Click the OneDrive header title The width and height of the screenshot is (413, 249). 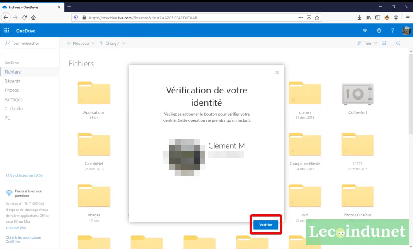click(26, 31)
